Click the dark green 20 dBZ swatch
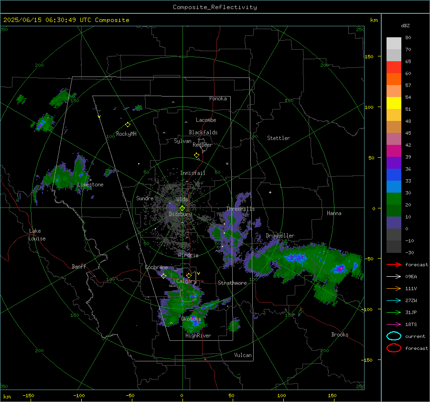The image size is (430, 402). [394, 210]
